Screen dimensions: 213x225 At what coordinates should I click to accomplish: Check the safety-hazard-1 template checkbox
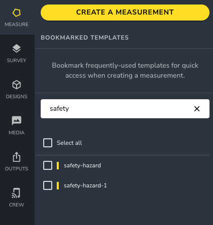click(48, 185)
